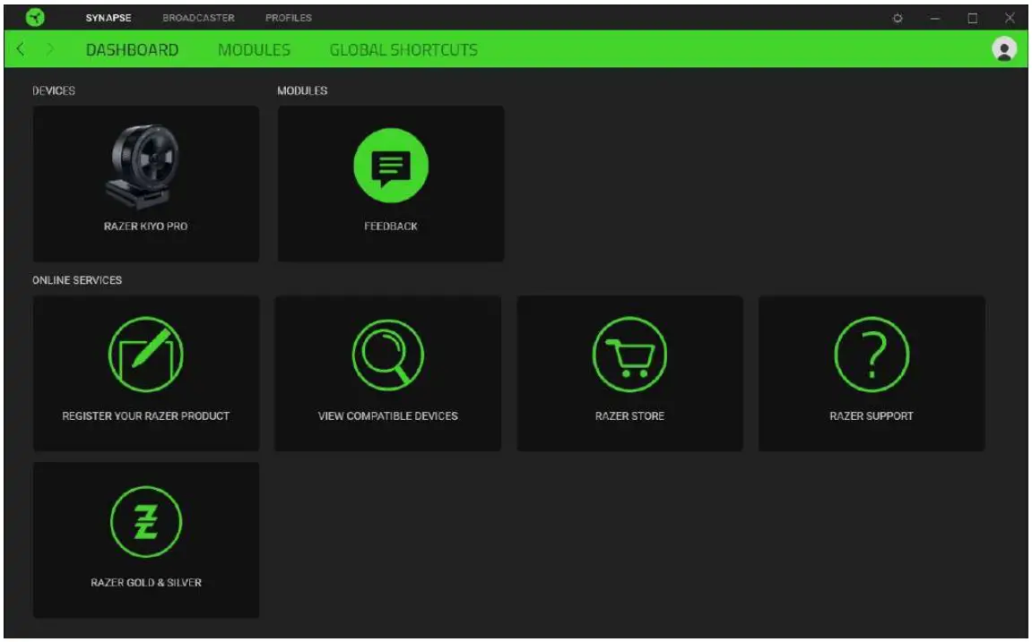Click VIEW COMPATIBLE DEVICES text

coord(387,416)
